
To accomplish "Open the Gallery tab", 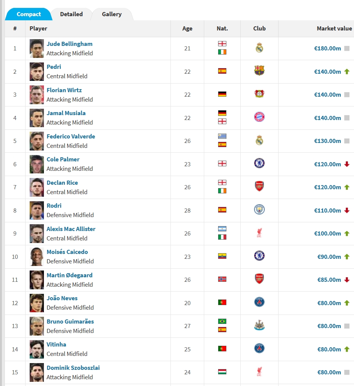I will [111, 14].
